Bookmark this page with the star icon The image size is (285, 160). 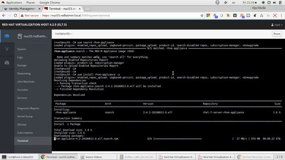click(x=202, y=16)
